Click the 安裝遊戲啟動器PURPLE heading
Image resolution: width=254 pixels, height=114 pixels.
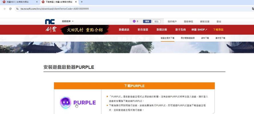point(69,67)
